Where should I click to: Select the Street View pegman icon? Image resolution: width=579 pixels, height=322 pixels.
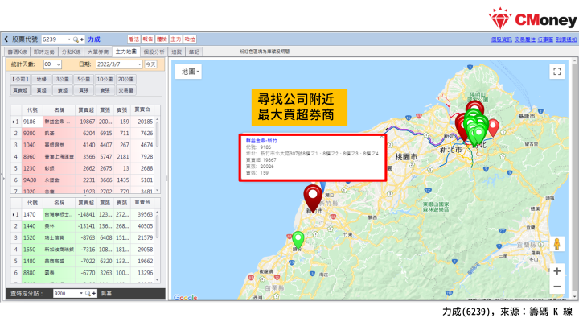point(556,244)
